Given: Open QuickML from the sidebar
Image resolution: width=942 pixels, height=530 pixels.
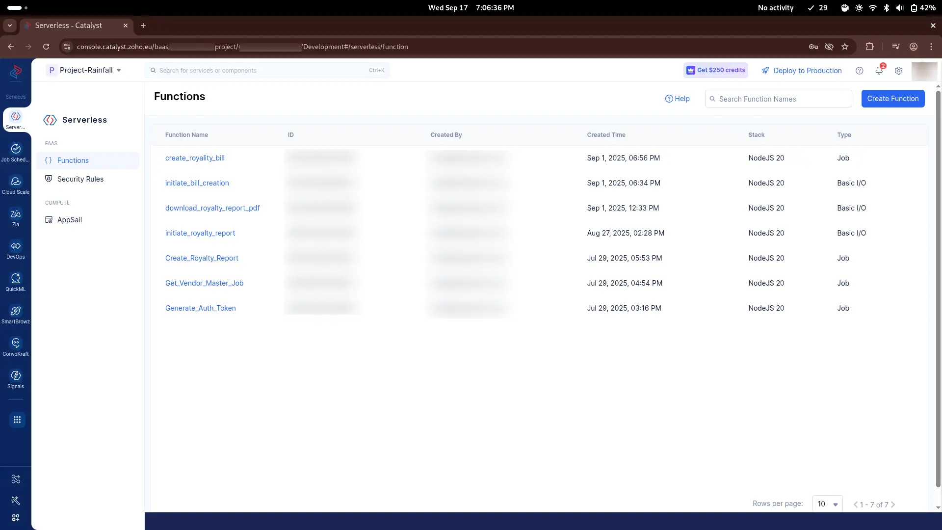Looking at the screenshot, I should (15, 281).
